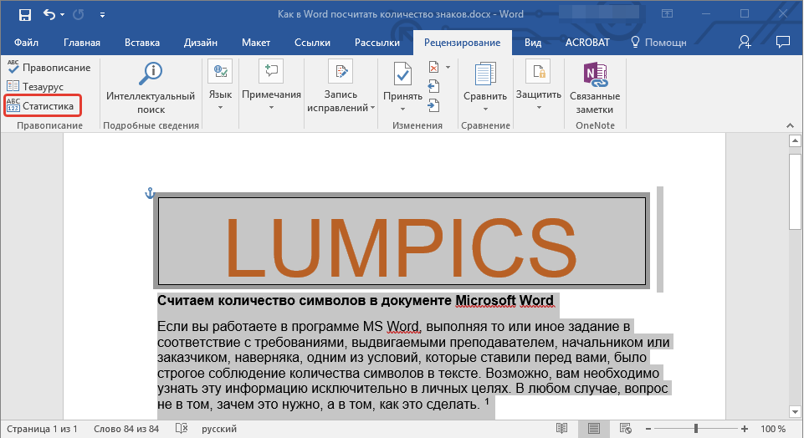Expand the Принять accept changes dropdown
Screen dimensions: 804x438
coord(403,108)
